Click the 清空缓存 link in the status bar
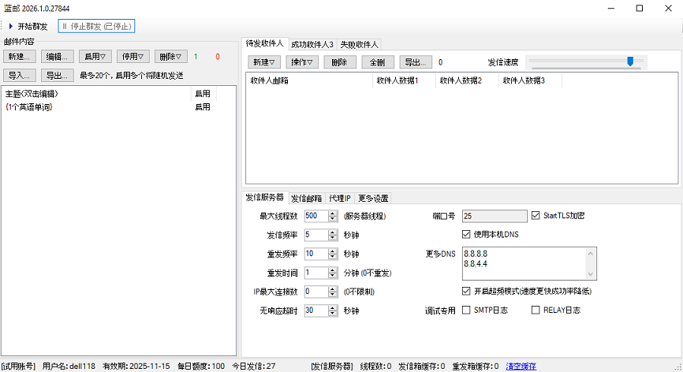Image resolution: width=683 pixels, height=372 pixels. (521, 366)
